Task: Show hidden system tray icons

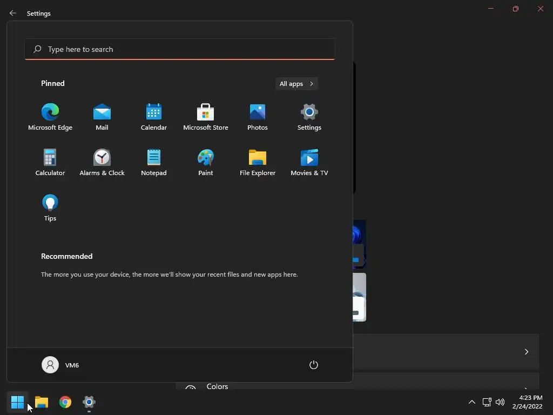Action: coord(472,402)
